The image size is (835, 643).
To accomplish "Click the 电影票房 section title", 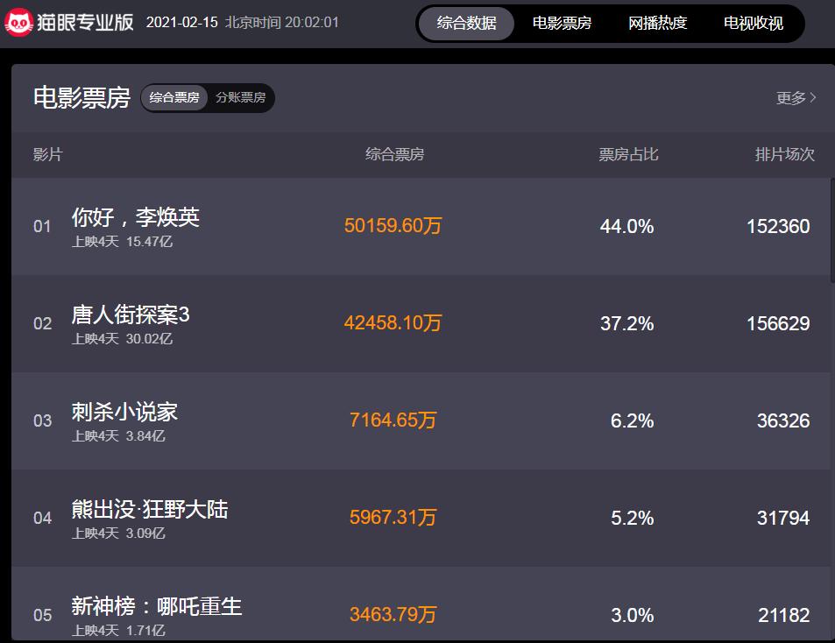I will [x=81, y=97].
